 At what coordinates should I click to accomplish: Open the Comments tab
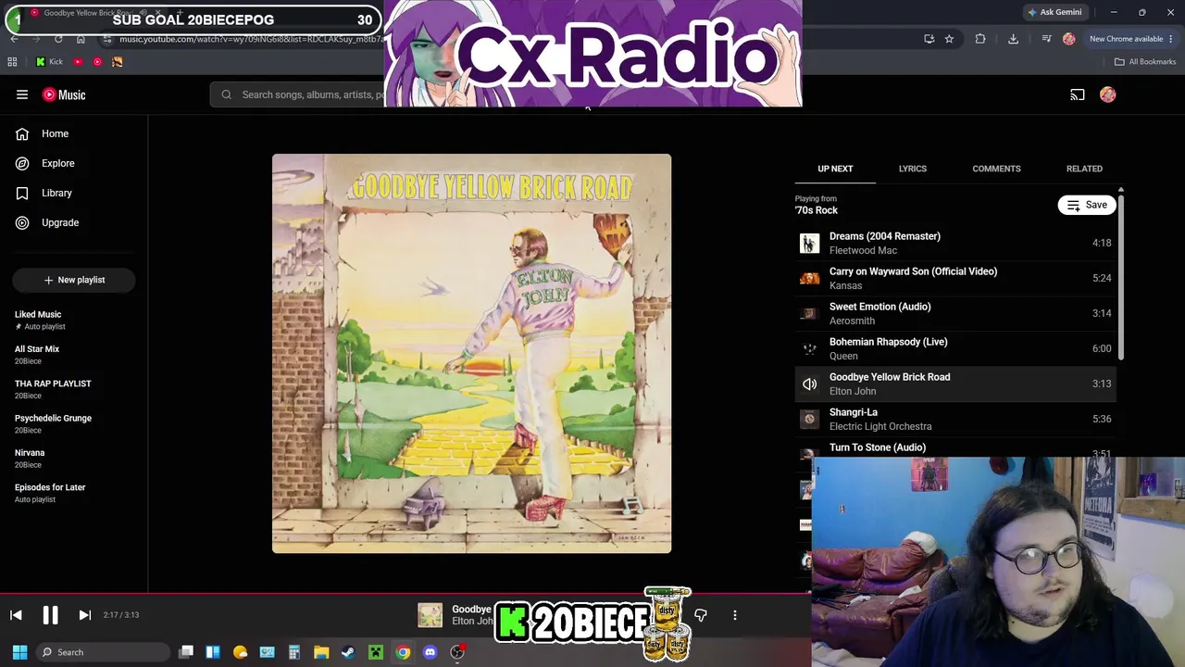point(996,169)
